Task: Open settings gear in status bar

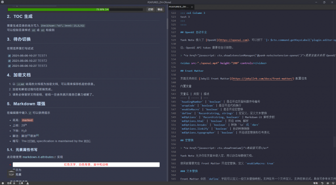Action: (x=2, y=184)
